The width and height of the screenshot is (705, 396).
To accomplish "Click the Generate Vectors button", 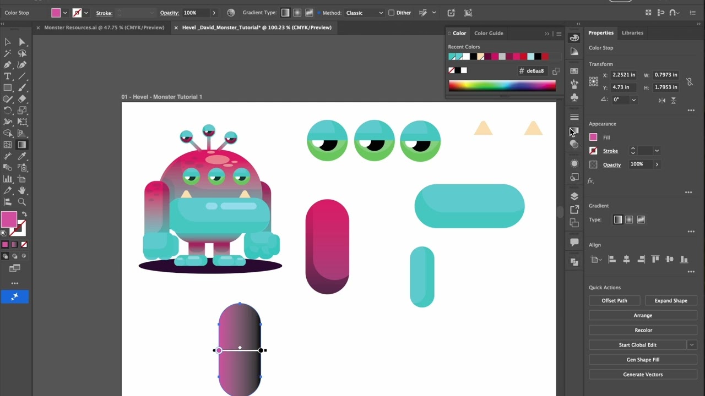I will (643, 375).
